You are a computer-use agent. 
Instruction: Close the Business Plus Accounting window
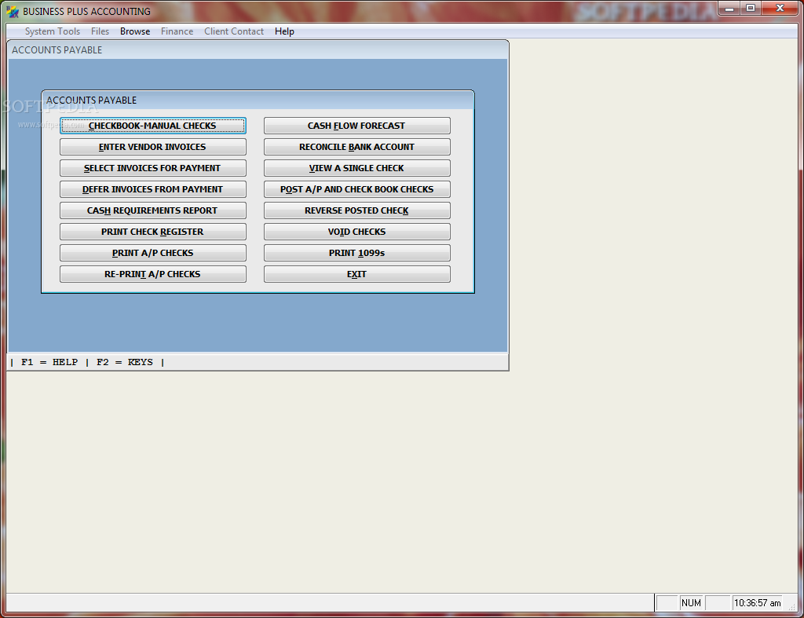(780, 8)
